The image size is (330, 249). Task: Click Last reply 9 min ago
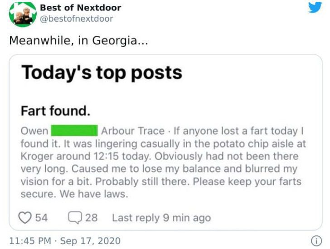(161, 218)
